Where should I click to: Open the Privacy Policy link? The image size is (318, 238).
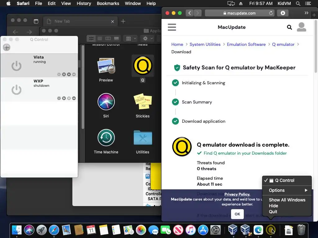(237, 194)
